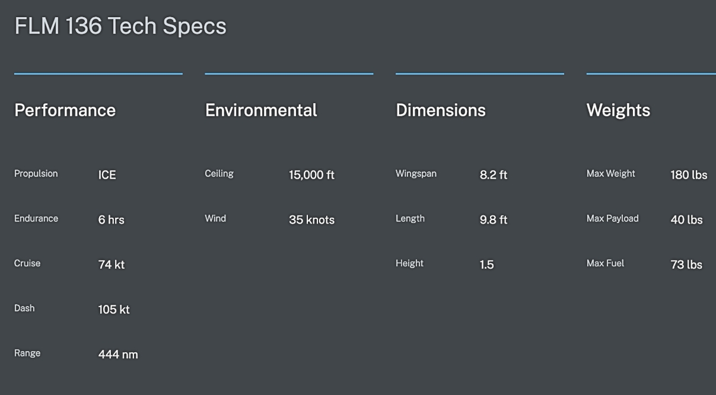Click the Weights section heading
The image size is (716, 395).
point(618,110)
